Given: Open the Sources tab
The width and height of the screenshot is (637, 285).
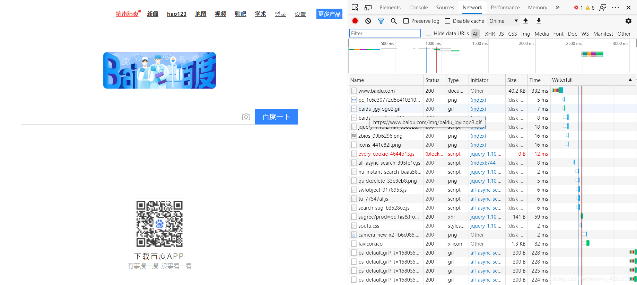Looking at the screenshot, I should coord(445,8).
